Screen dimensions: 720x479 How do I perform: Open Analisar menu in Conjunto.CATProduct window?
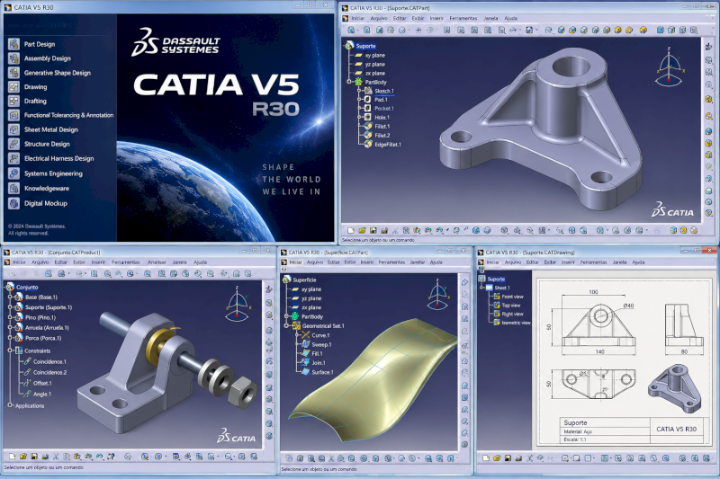pyautogui.click(x=157, y=262)
